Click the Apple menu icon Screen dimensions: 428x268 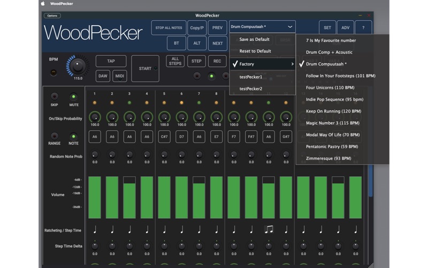coord(43,4)
